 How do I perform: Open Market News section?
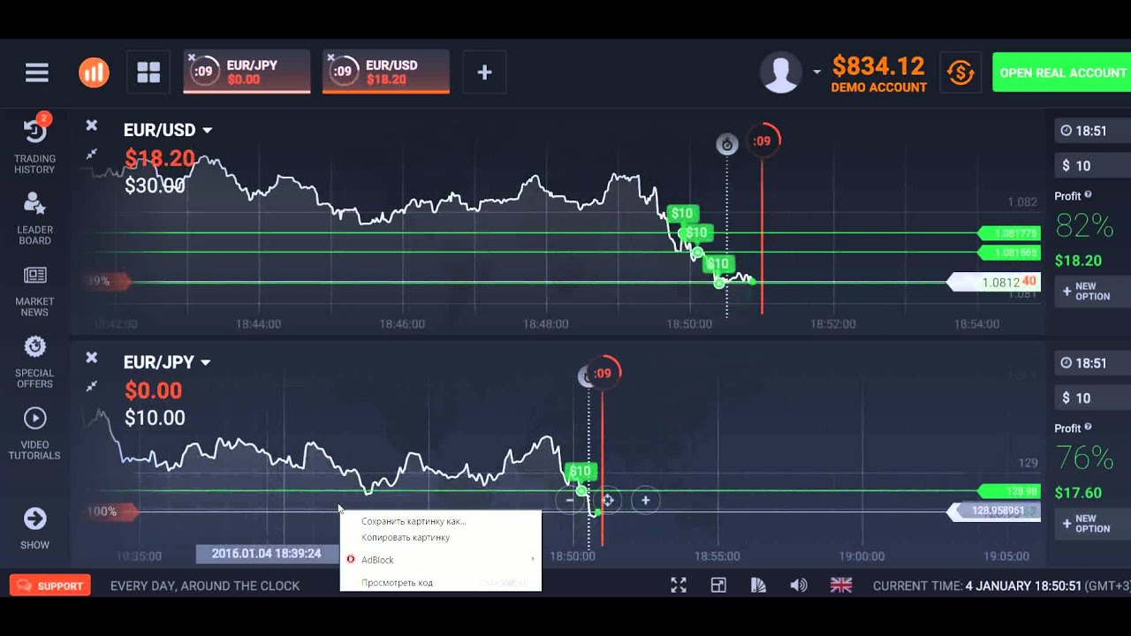(x=34, y=291)
